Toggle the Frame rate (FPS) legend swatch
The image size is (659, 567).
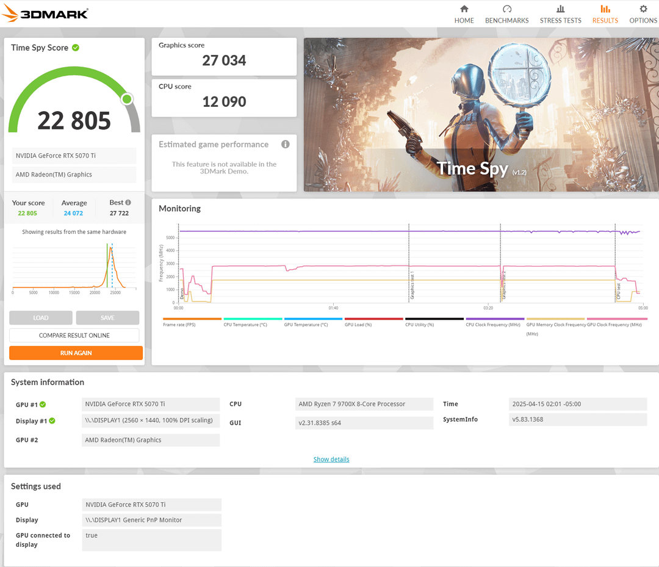click(x=192, y=319)
